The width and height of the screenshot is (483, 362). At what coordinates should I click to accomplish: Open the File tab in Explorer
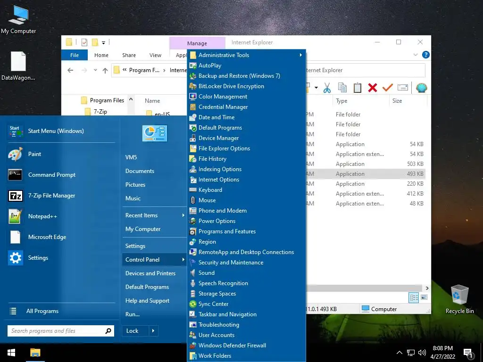(75, 55)
